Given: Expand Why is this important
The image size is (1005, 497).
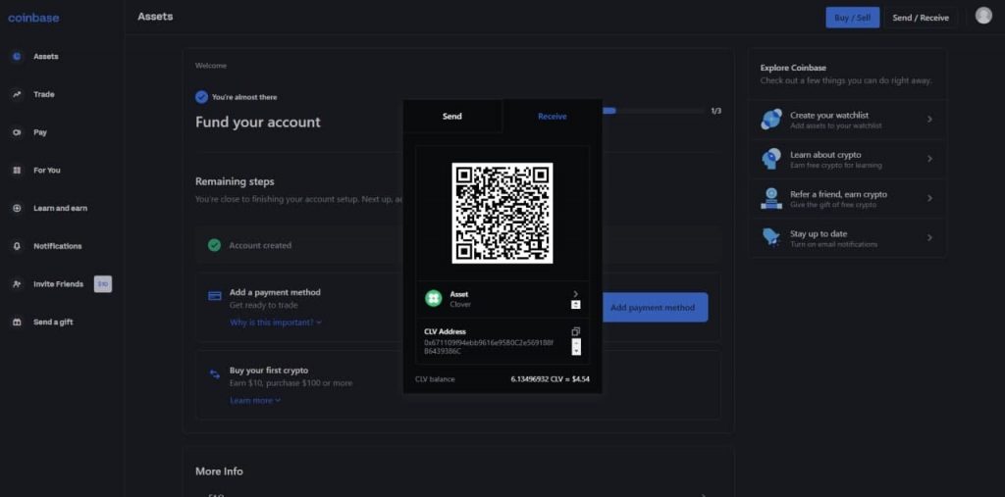Looking at the screenshot, I should 276,323.
